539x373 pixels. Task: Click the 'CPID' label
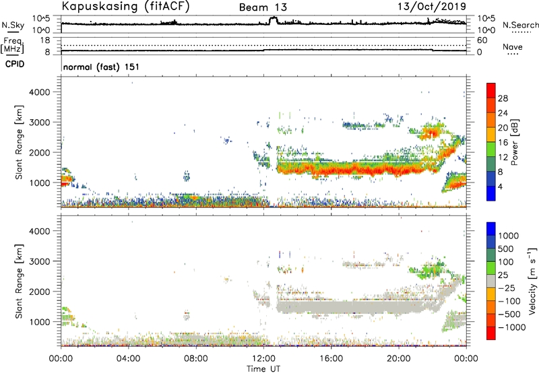[x=15, y=64]
